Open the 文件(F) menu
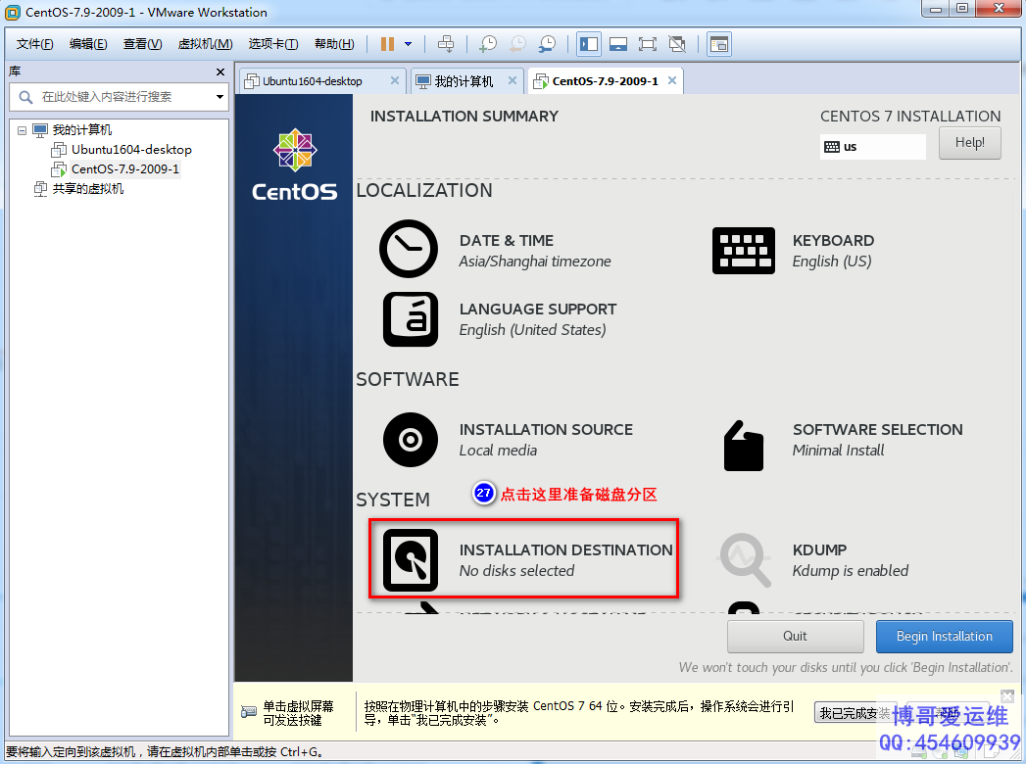 click(x=34, y=44)
